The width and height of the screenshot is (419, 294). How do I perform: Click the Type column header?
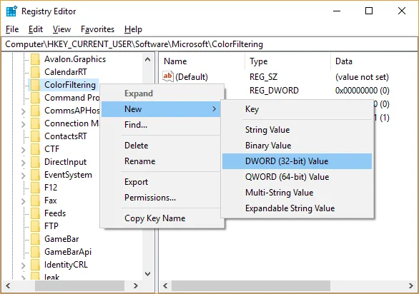(287, 61)
